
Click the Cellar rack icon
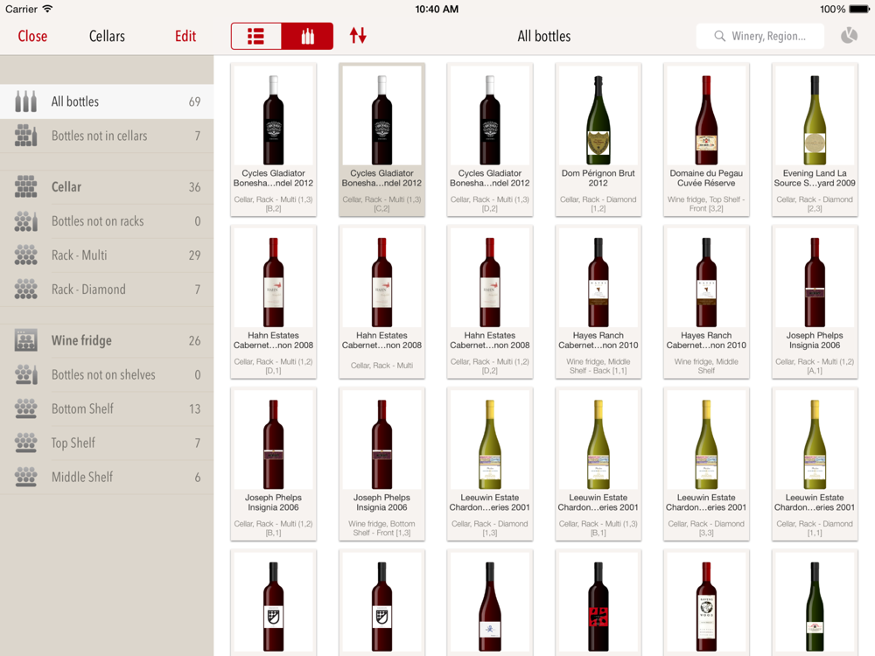pyautogui.click(x=25, y=187)
